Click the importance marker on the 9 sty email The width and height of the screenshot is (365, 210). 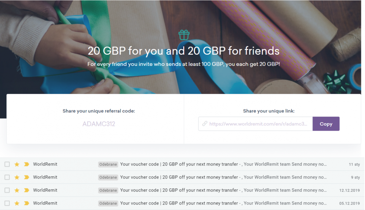(x=26, y=177)
